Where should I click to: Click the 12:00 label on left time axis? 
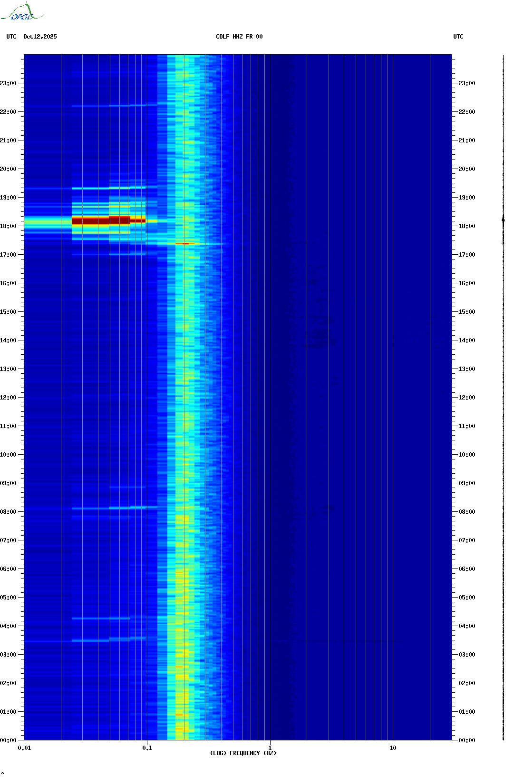(8, 398)
